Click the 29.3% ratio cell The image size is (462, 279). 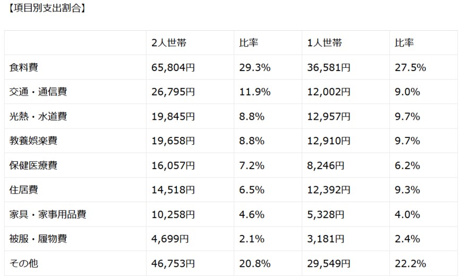[255, 67]
